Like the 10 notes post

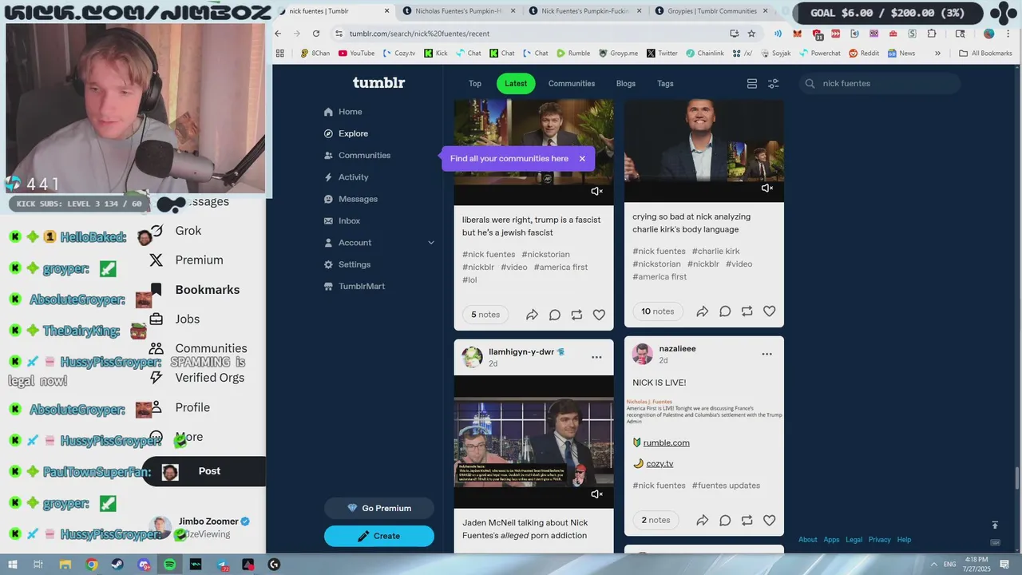tap(769, 311)
